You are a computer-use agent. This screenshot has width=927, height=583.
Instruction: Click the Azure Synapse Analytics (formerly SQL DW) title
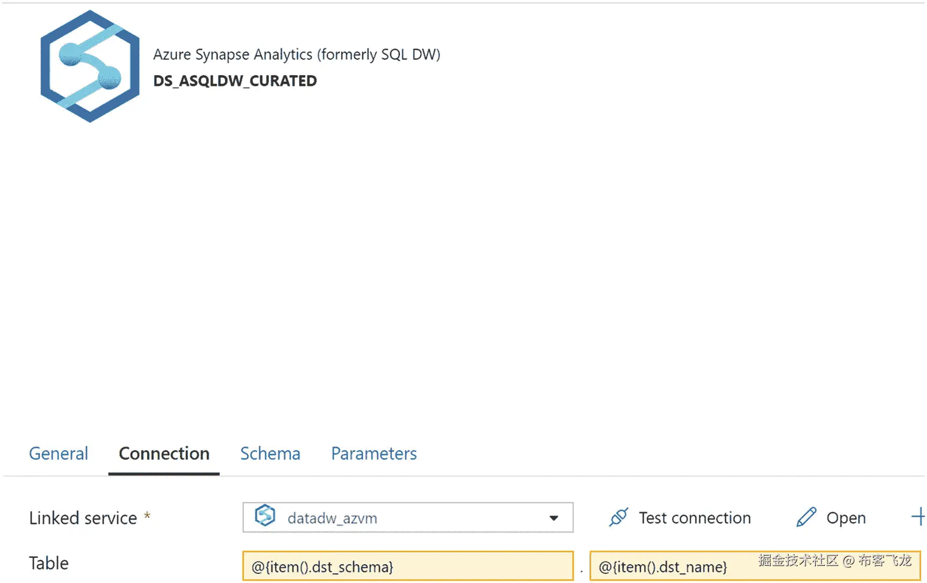click(x=297, y=54)
